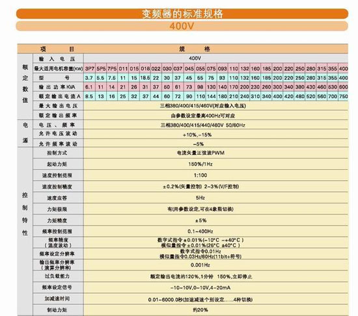358x316 pixels.
Task: Select the 力矩极限 row label
Action: point(58,209)
